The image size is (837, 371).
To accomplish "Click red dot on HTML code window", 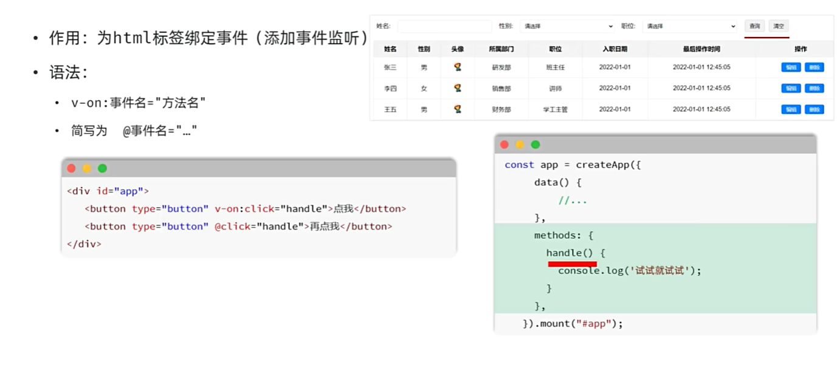I will click(71, 168).
